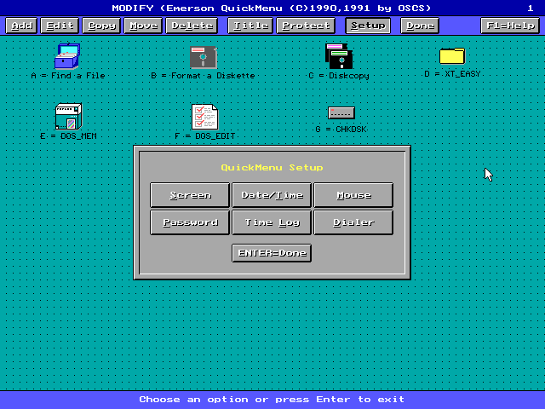The height and width of the screenshot is (409, 545).
Task: Launch the Diskcopy double-floppy icon
Action: coord(339,56)
